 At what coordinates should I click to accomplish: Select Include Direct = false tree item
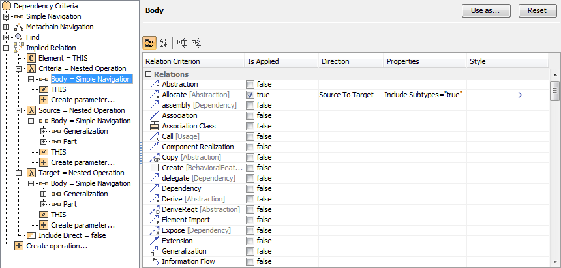click(72, 235)
